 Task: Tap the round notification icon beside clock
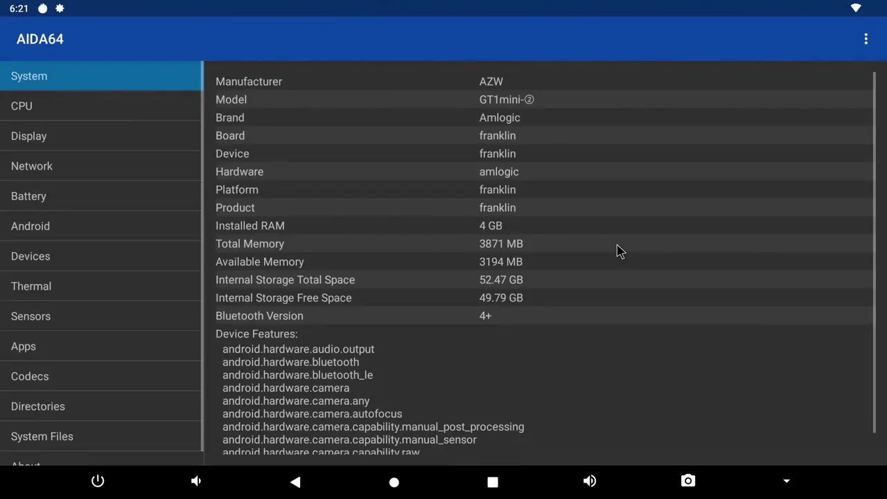43,8
